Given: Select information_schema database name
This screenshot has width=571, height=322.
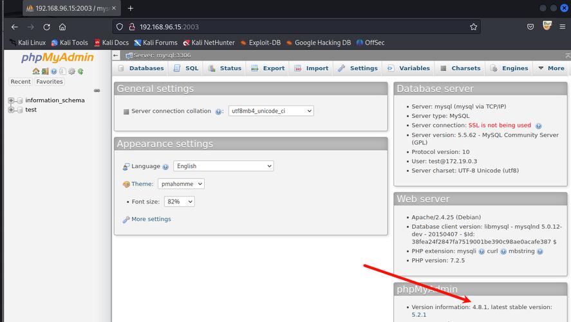Looking at the screenshot, I should [55, 100].
